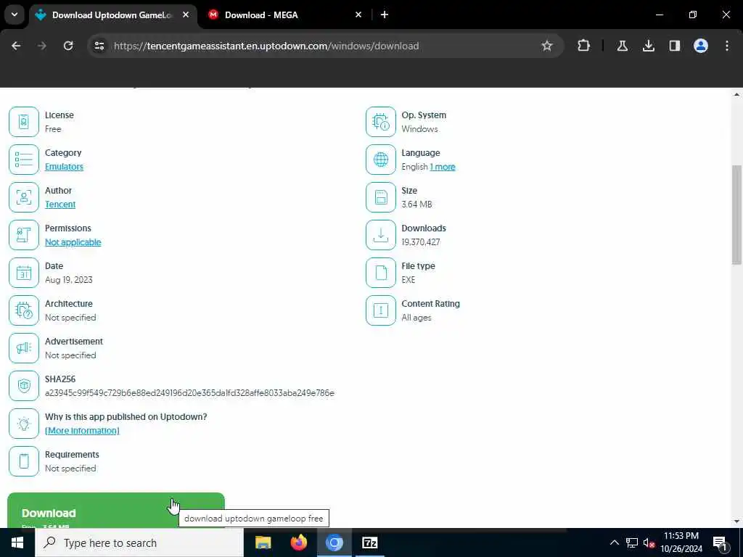Toggle the browser side panel icon
The height and width of the screenshot is (557, 743).
tap(674, 46)
